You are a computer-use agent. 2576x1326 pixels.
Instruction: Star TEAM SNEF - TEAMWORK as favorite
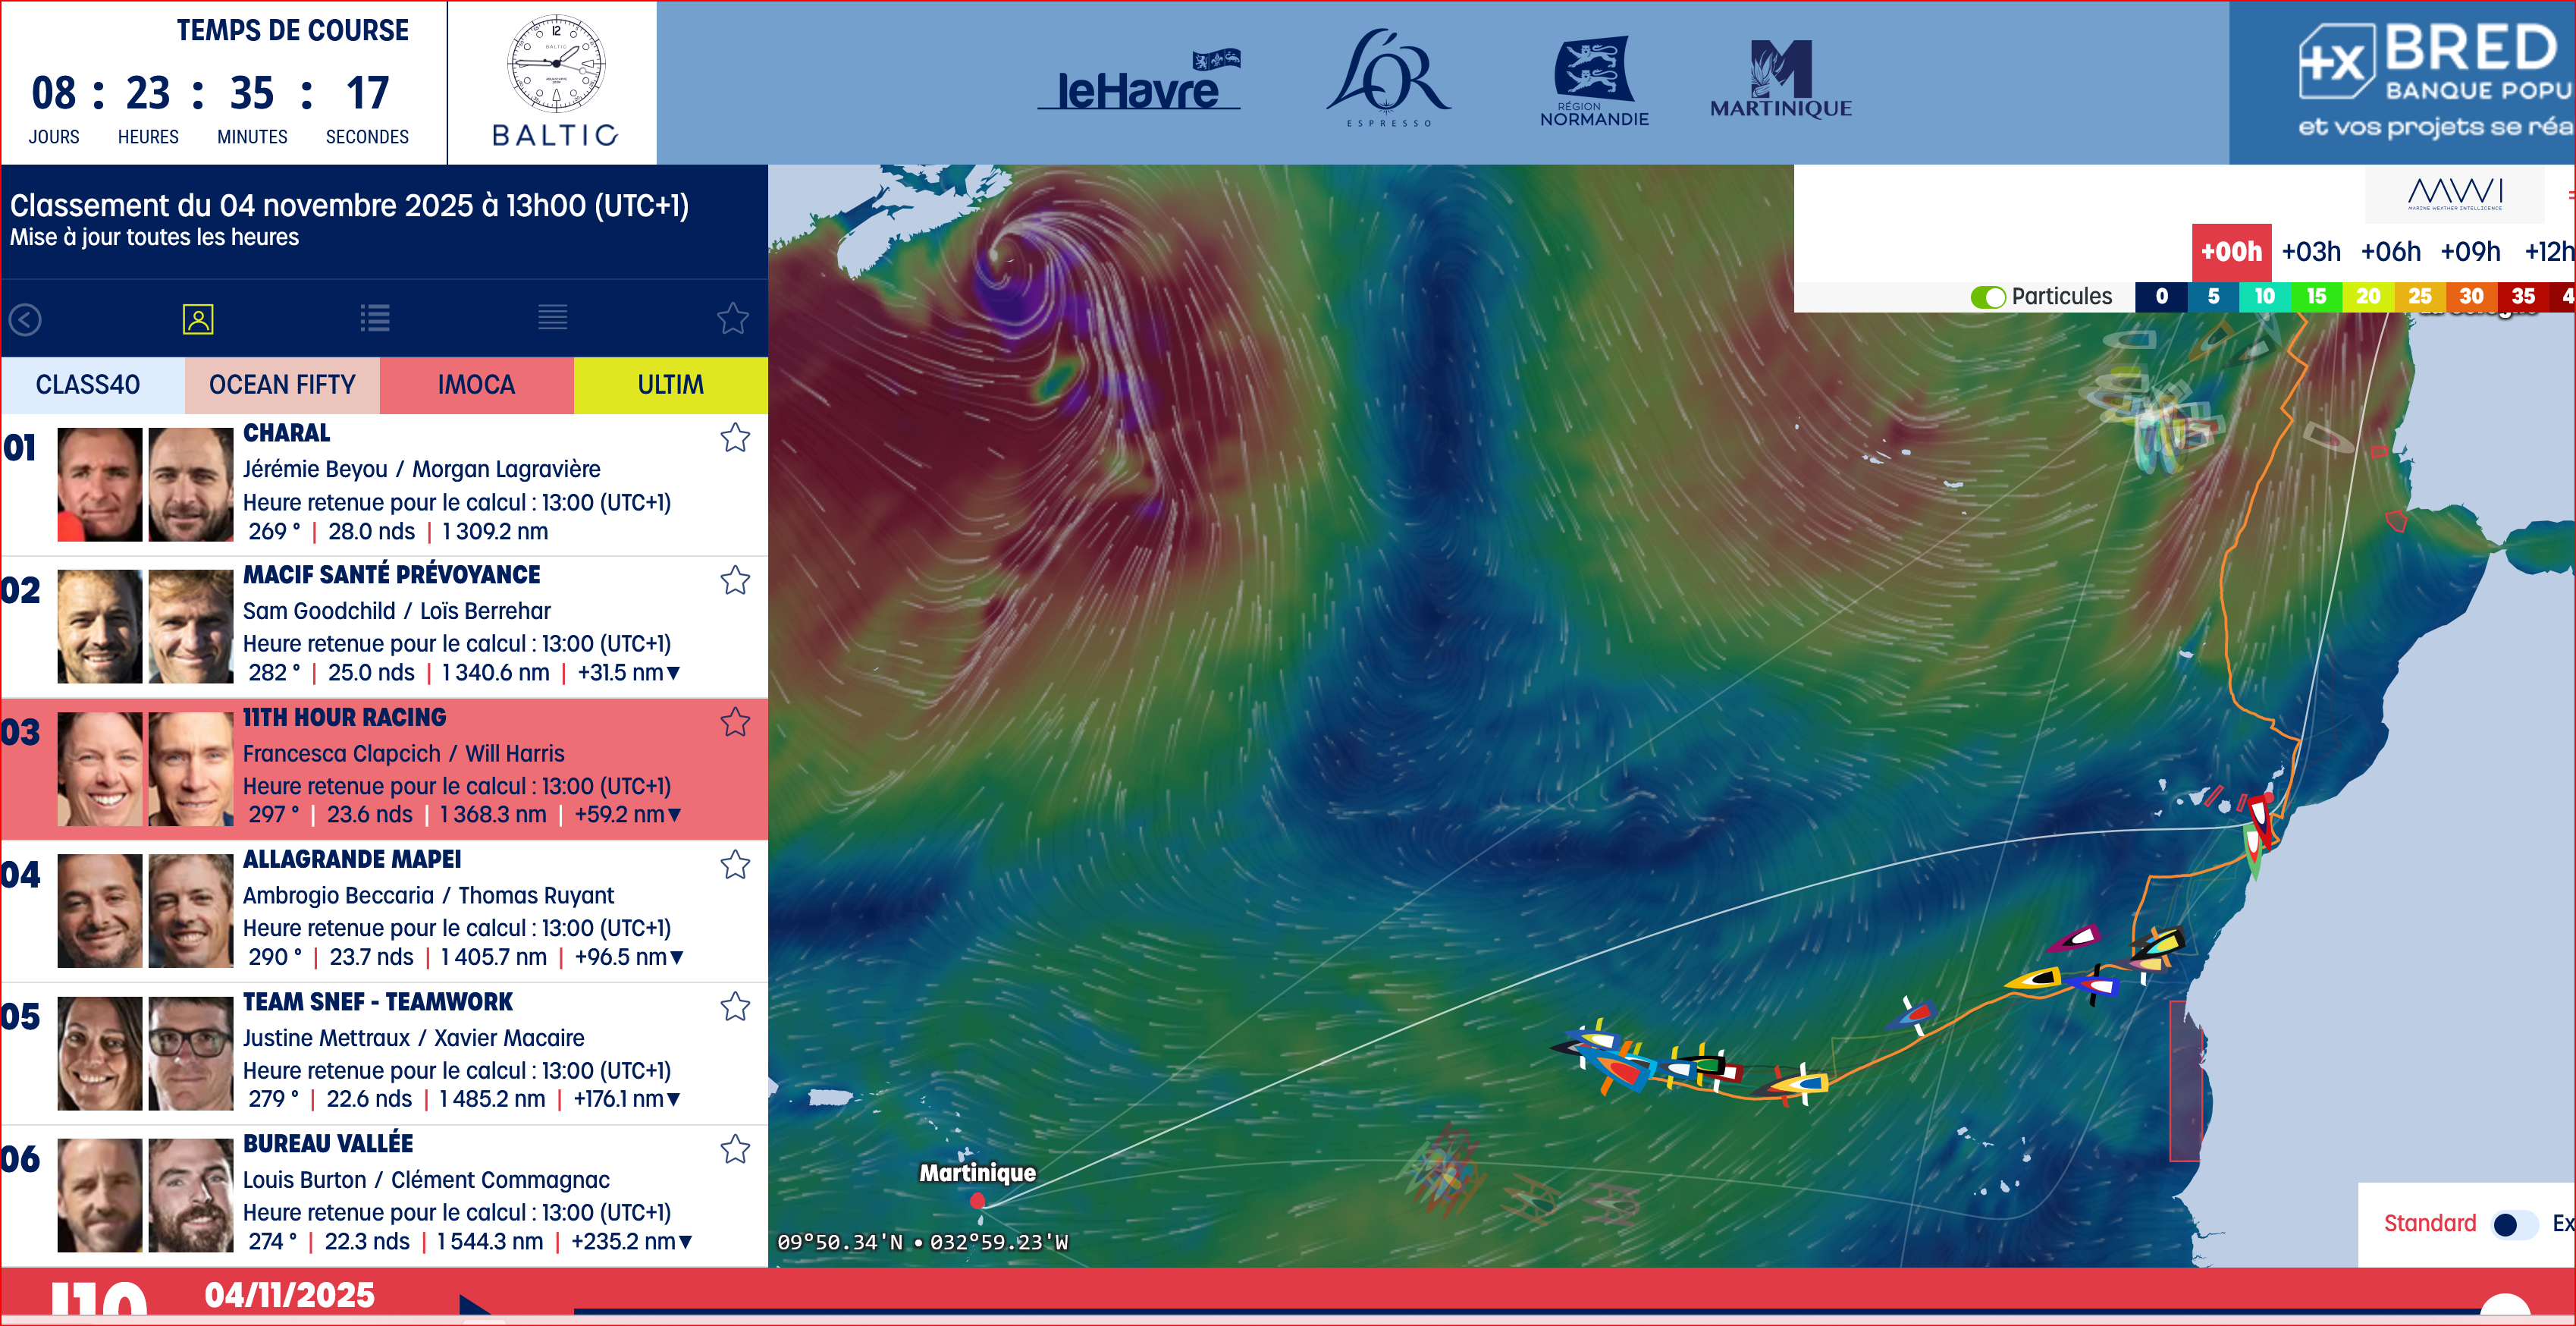pos(735,1006)
